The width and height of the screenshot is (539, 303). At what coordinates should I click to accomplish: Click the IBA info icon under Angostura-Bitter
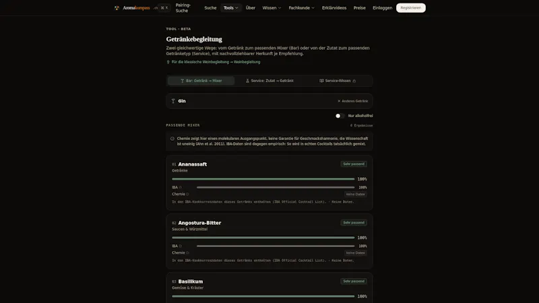[x=181, y=246]
